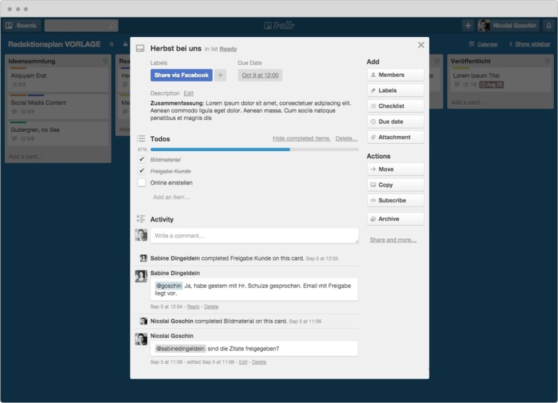558x403 pixels.
Task: Click the add label plus button
Action: click(220, 75)
